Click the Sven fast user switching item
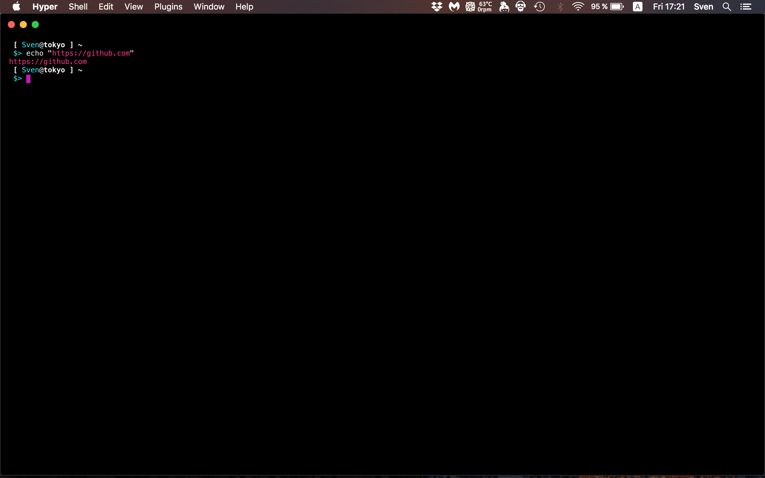The width and height of the screenshot is (765, 478). (x=703, y=6)
